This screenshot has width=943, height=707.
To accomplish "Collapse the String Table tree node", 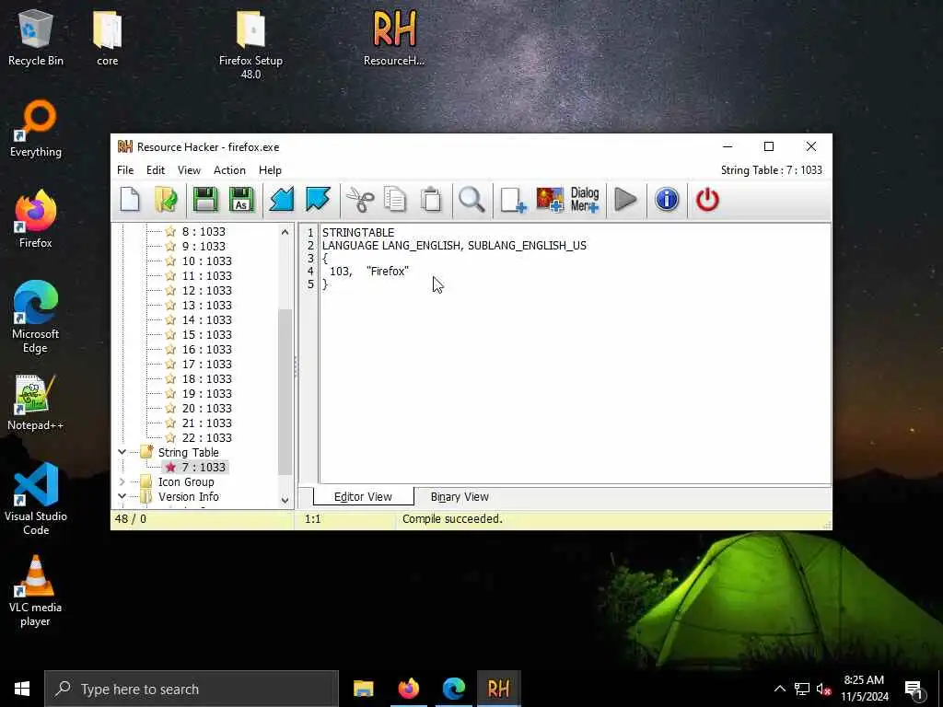I will pyautogui.click(x=122, y=452).
